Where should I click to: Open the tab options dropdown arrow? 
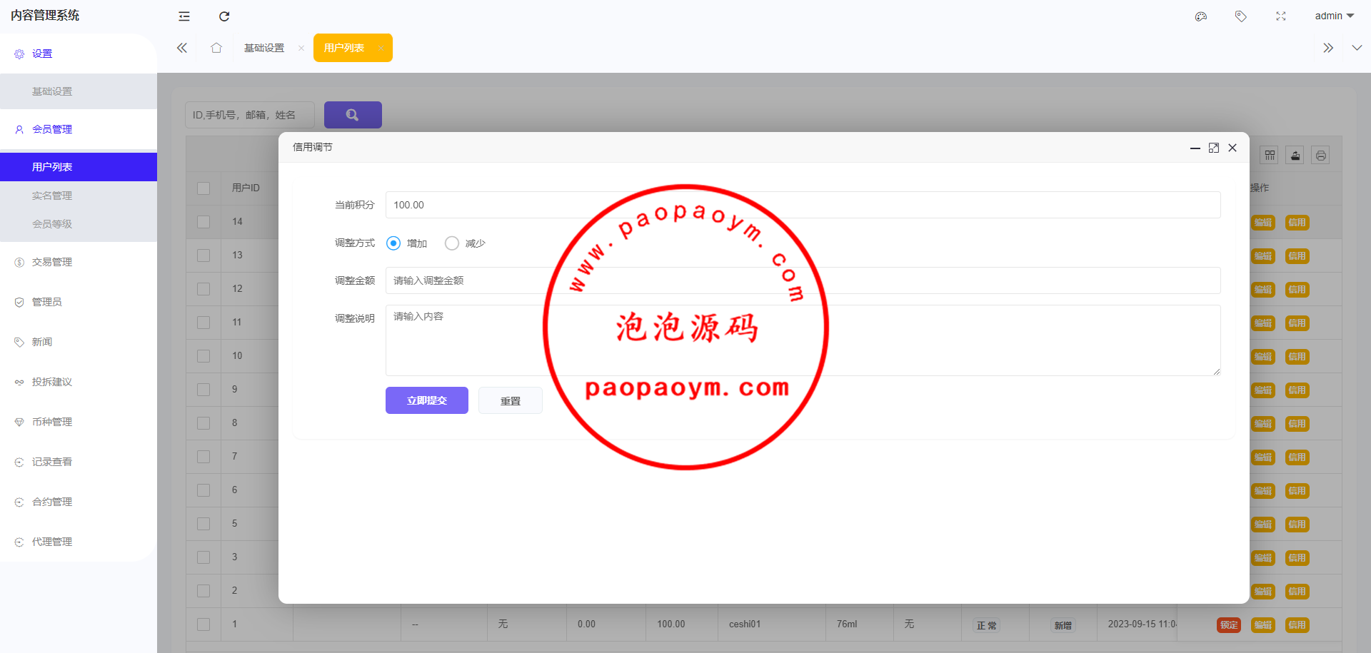[1357, 48]
